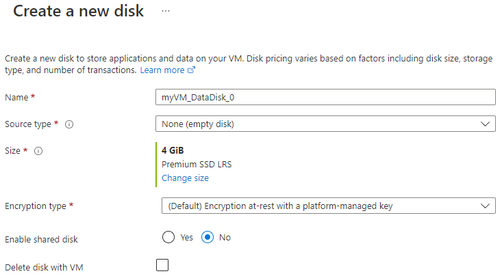Click the 'Create a new disk' heading
Screen dimensions: 502x278
pyautogui.click(x=79, y=12)
